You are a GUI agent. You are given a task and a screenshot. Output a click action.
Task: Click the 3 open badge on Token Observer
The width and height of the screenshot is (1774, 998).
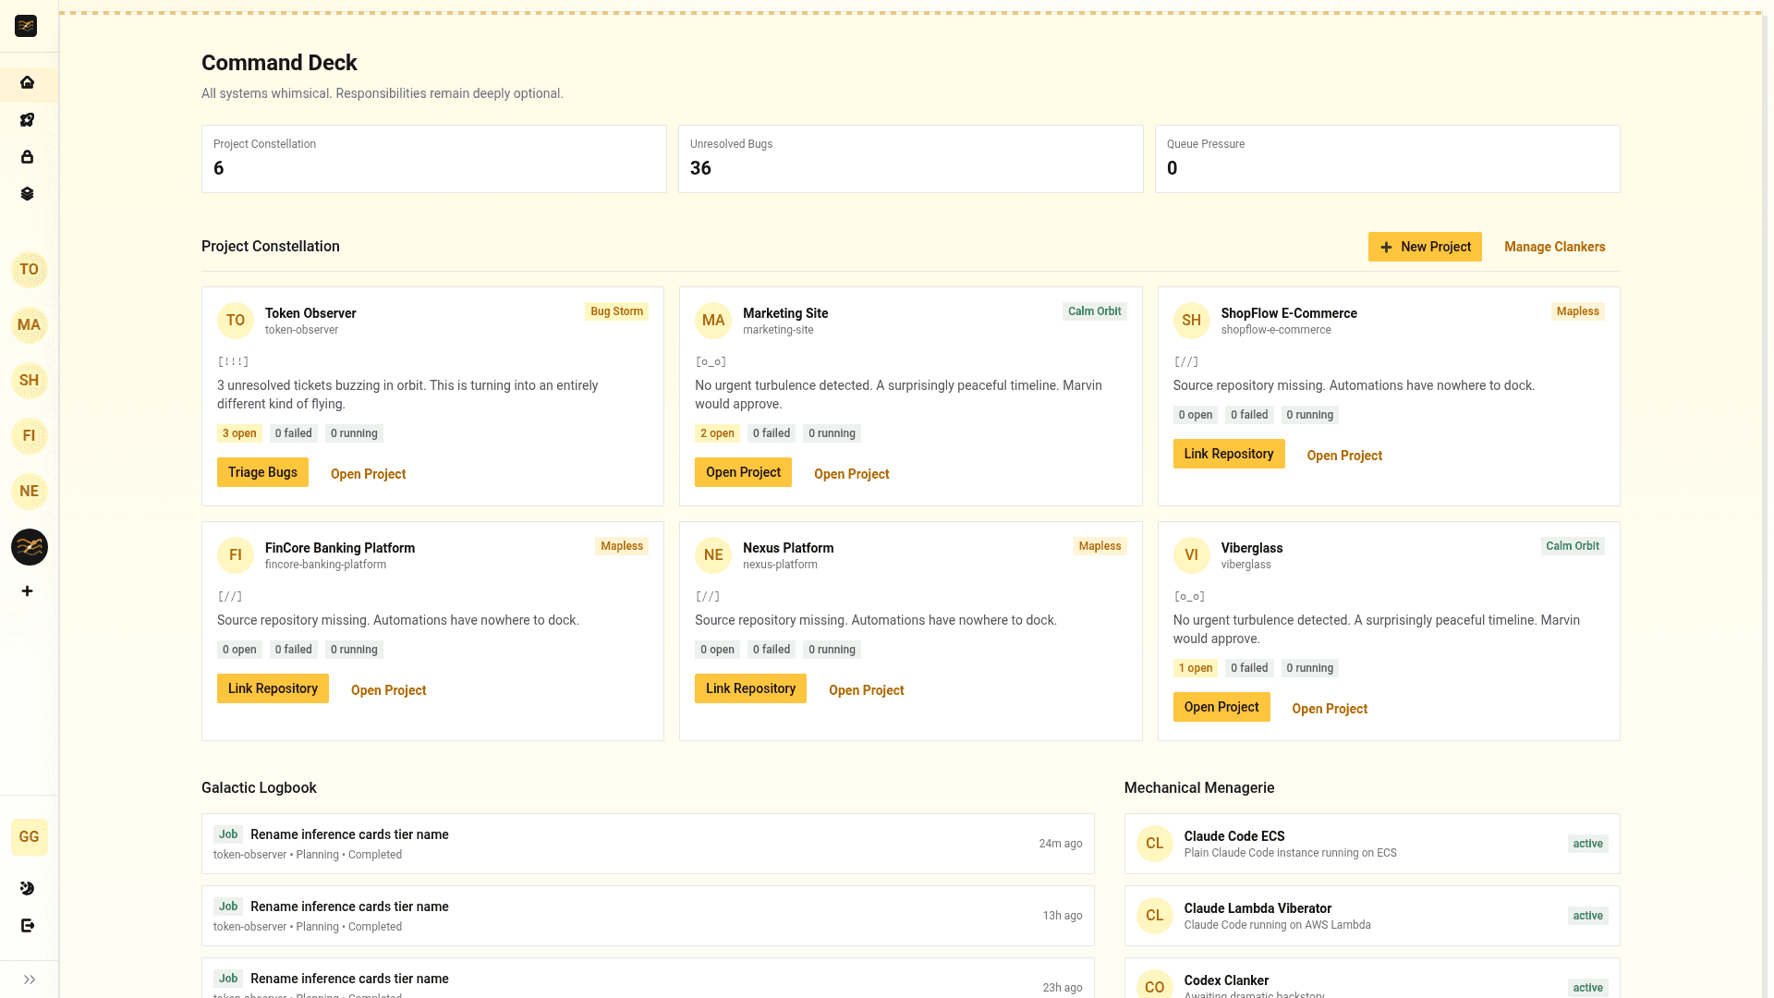pyautogui.click(x=239, y=433)
